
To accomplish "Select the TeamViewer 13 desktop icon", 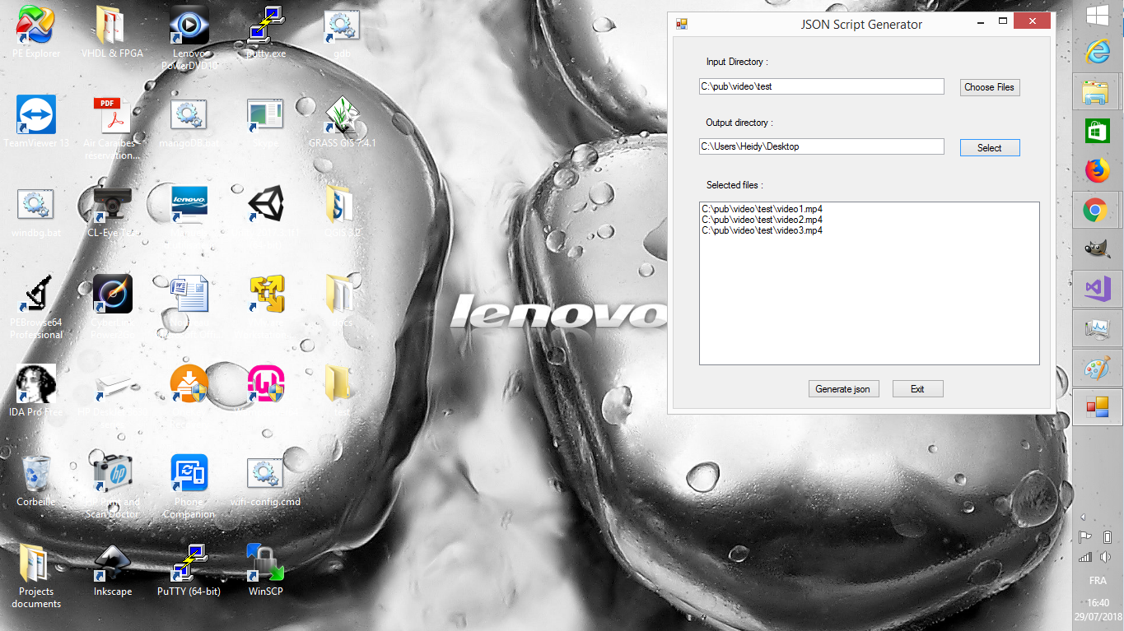I will [36, 122].
